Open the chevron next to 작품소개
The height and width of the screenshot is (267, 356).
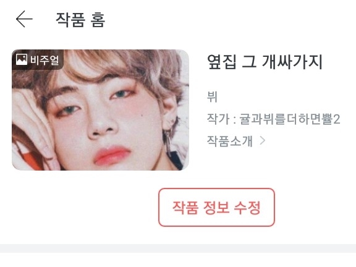pos(263,140)
